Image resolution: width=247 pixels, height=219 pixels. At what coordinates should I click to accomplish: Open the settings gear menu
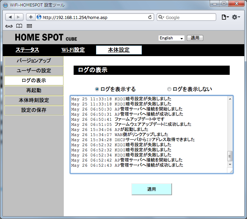click(236, 17)
